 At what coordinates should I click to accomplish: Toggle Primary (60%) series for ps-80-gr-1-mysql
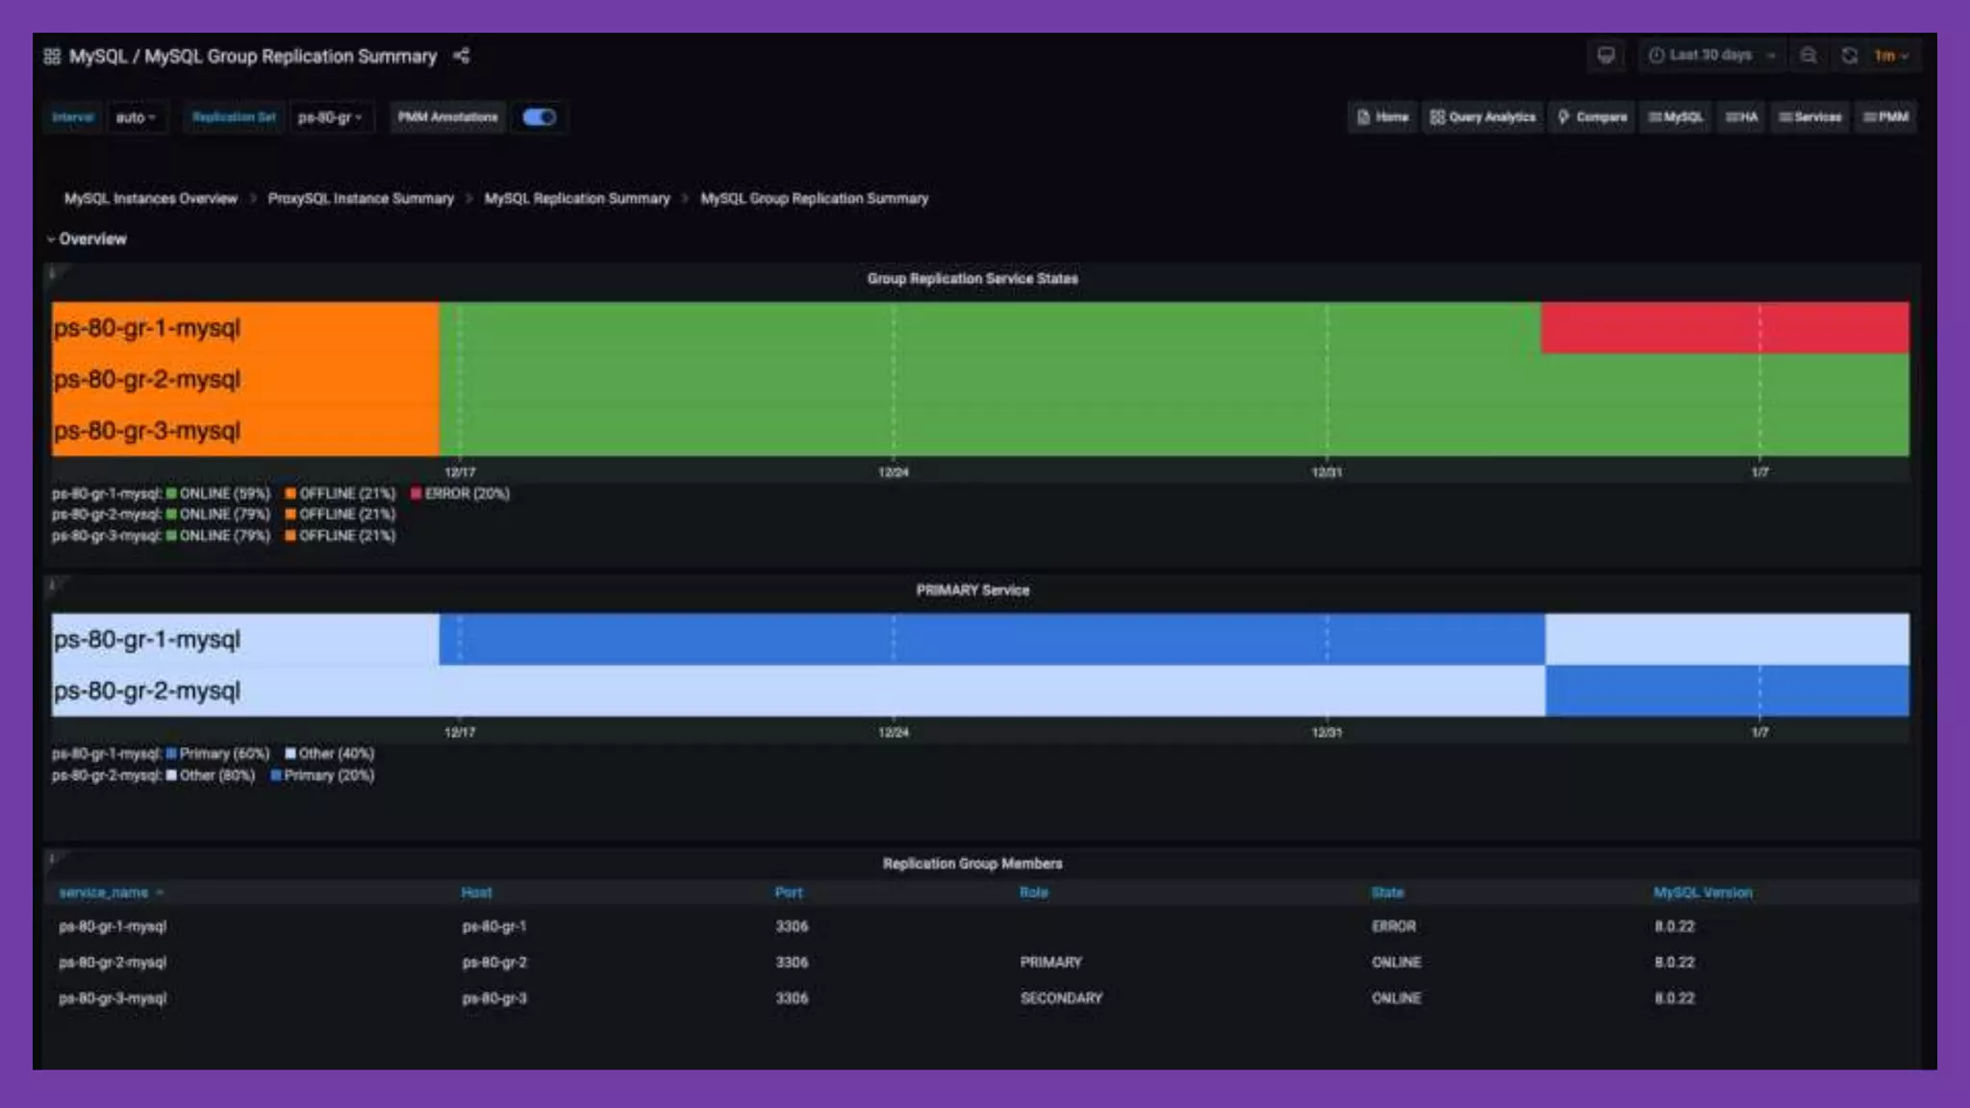point(223,754)
